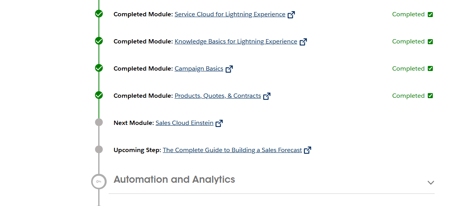
Task: Click green checkmark circle beside Service Cloud module
Action: click(99, 14)
